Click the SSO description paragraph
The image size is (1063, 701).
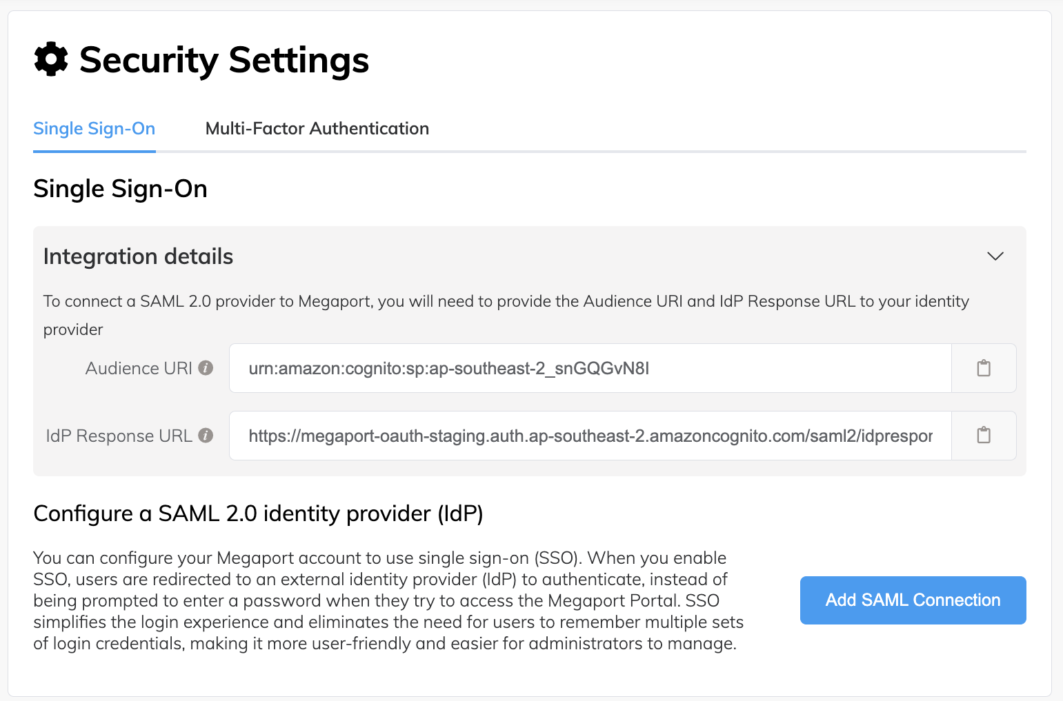click(388, 600)
